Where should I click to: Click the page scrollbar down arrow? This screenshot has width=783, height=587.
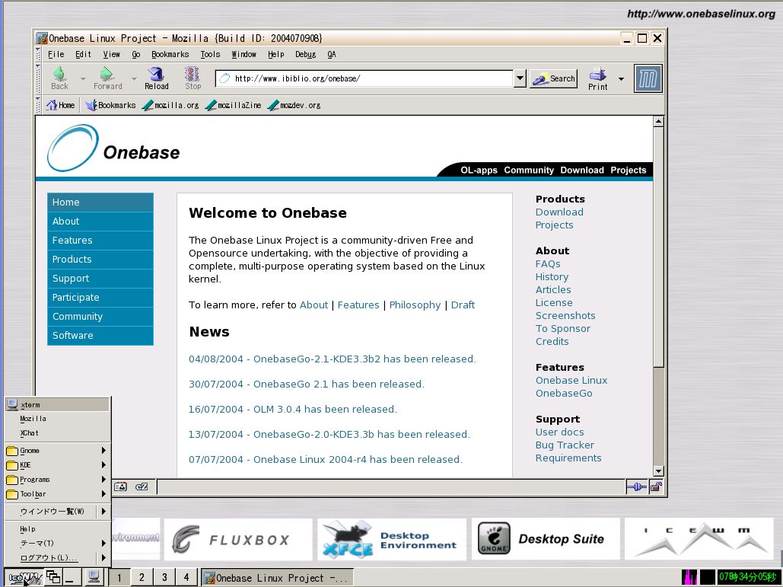tap(658, 471)
